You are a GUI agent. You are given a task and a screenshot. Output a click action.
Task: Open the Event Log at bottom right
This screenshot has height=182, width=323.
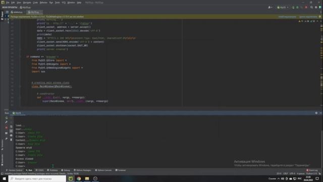point(312,170)
